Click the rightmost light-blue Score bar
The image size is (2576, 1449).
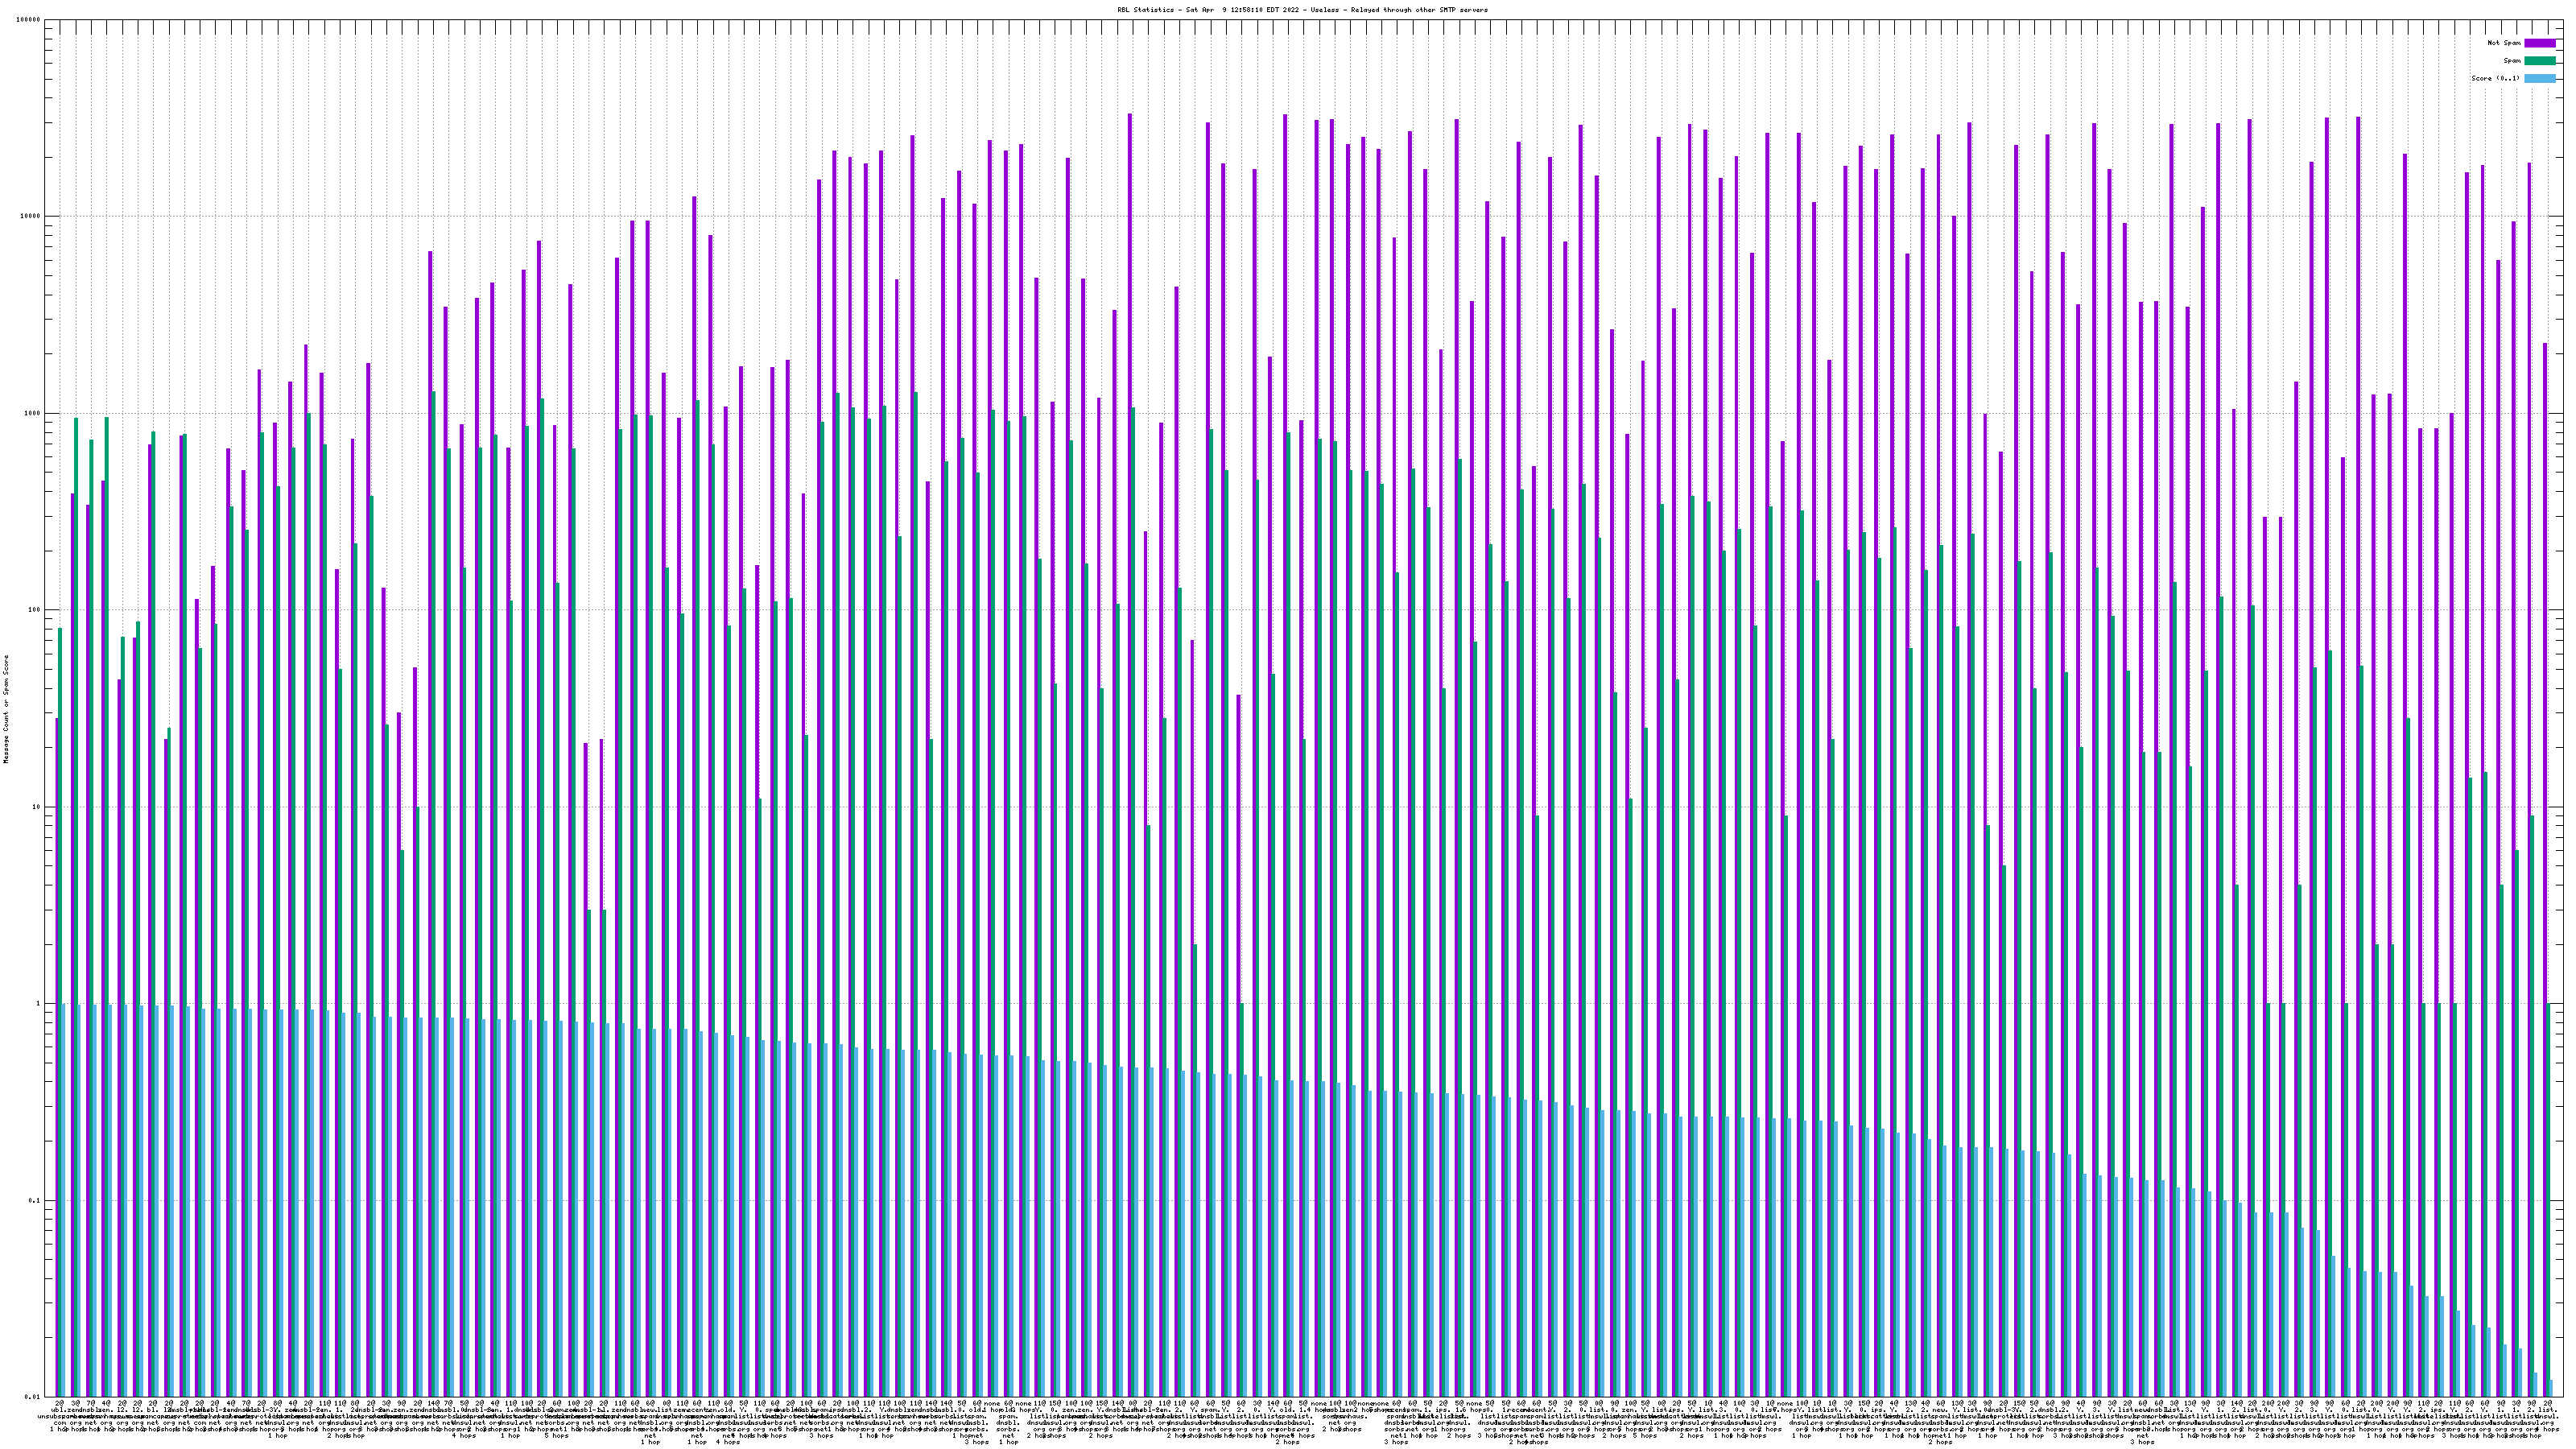click(2551, 1388)
